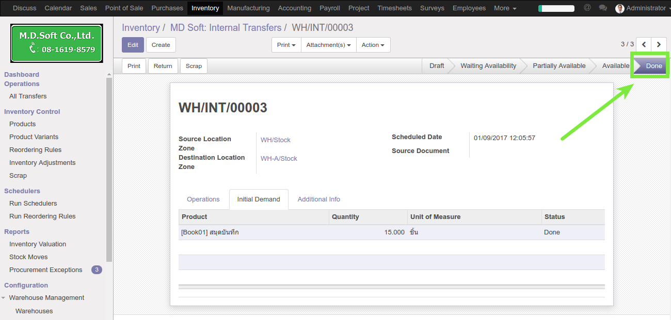This screenshot has height=320, width=671.
Task: Open the @ mentions icon
Action: tap(587, 8)
